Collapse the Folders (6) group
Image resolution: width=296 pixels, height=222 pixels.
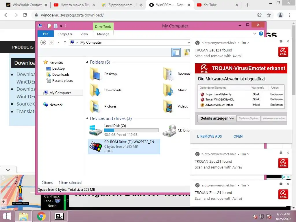pos(87,62)
